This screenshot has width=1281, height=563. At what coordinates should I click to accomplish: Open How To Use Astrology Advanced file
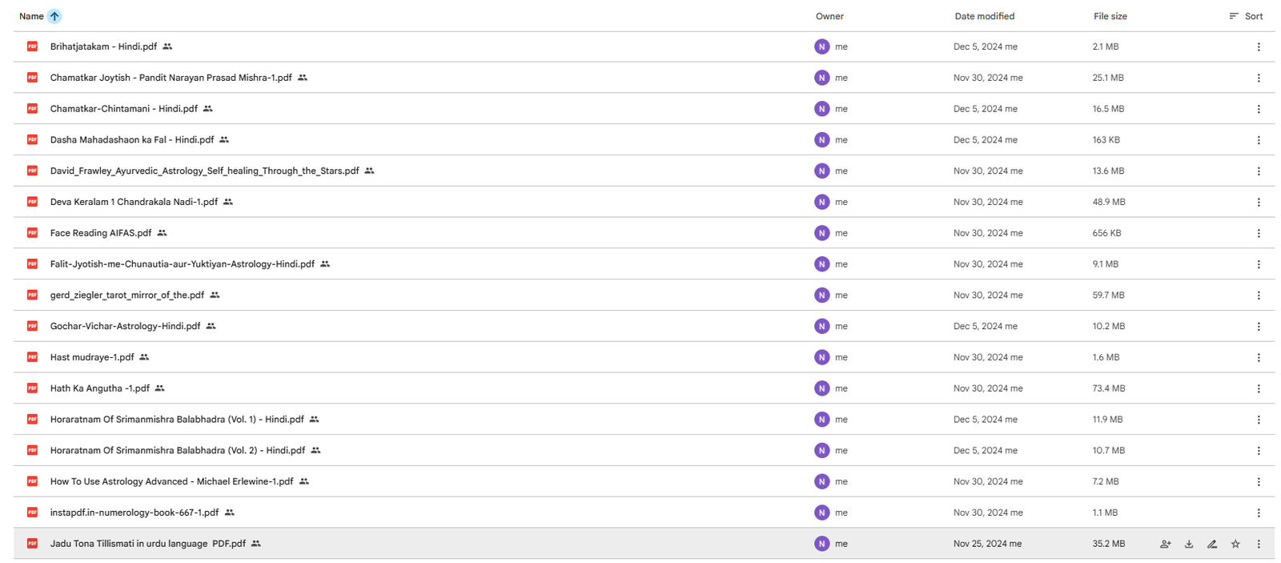click(x=171, y=481)
